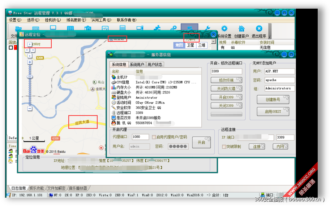The image size is (330, 206).
Task: Open the 挂机锁 menu
Action: click(53, 20)
